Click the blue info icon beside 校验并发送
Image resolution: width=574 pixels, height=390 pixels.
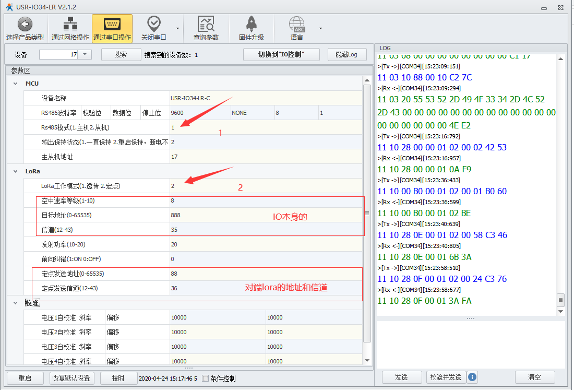pyautogui.click(x=472, y=377)
